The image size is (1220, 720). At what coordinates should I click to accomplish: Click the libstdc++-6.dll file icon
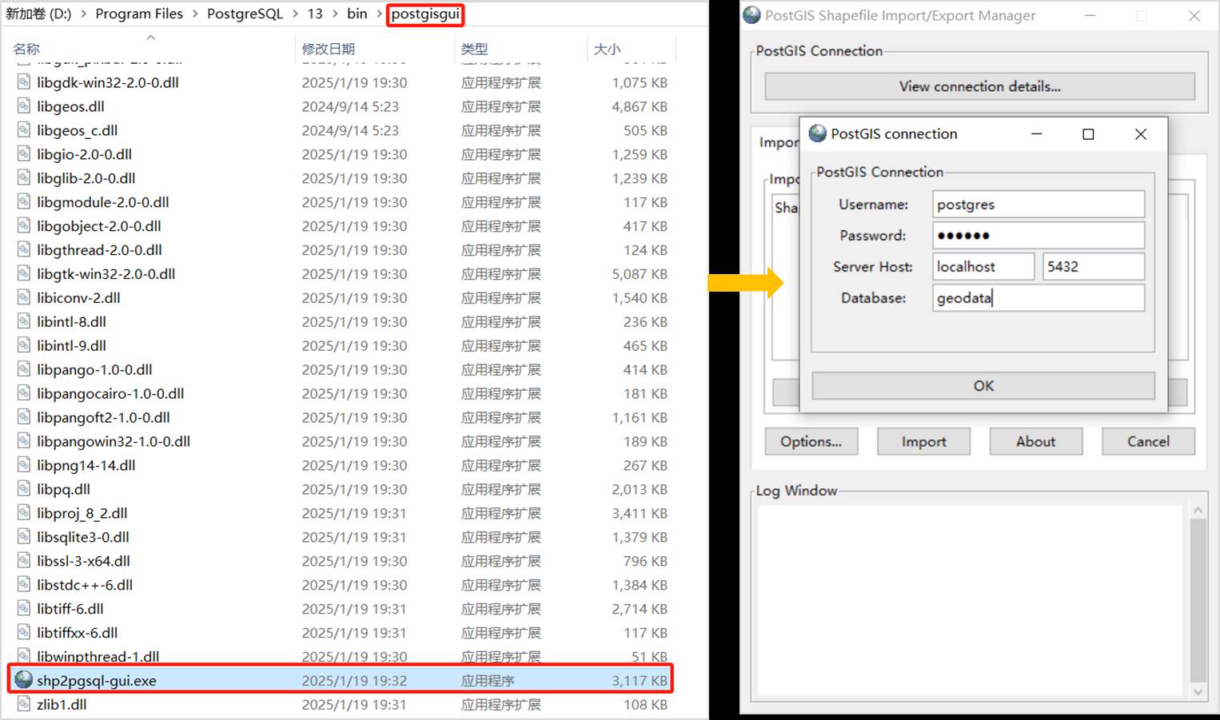[24, 586]
